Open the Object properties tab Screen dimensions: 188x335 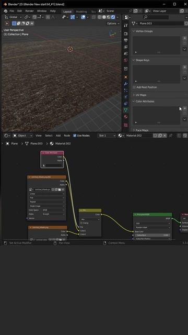(x=126, y=77)
